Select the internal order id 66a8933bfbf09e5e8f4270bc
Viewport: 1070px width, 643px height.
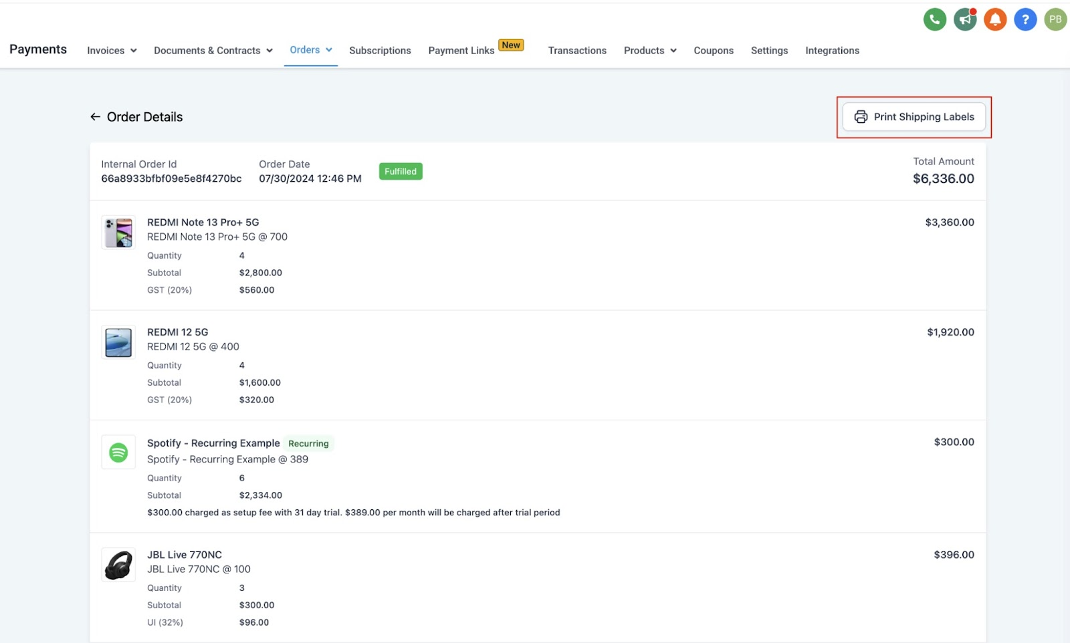click(171, 179)
